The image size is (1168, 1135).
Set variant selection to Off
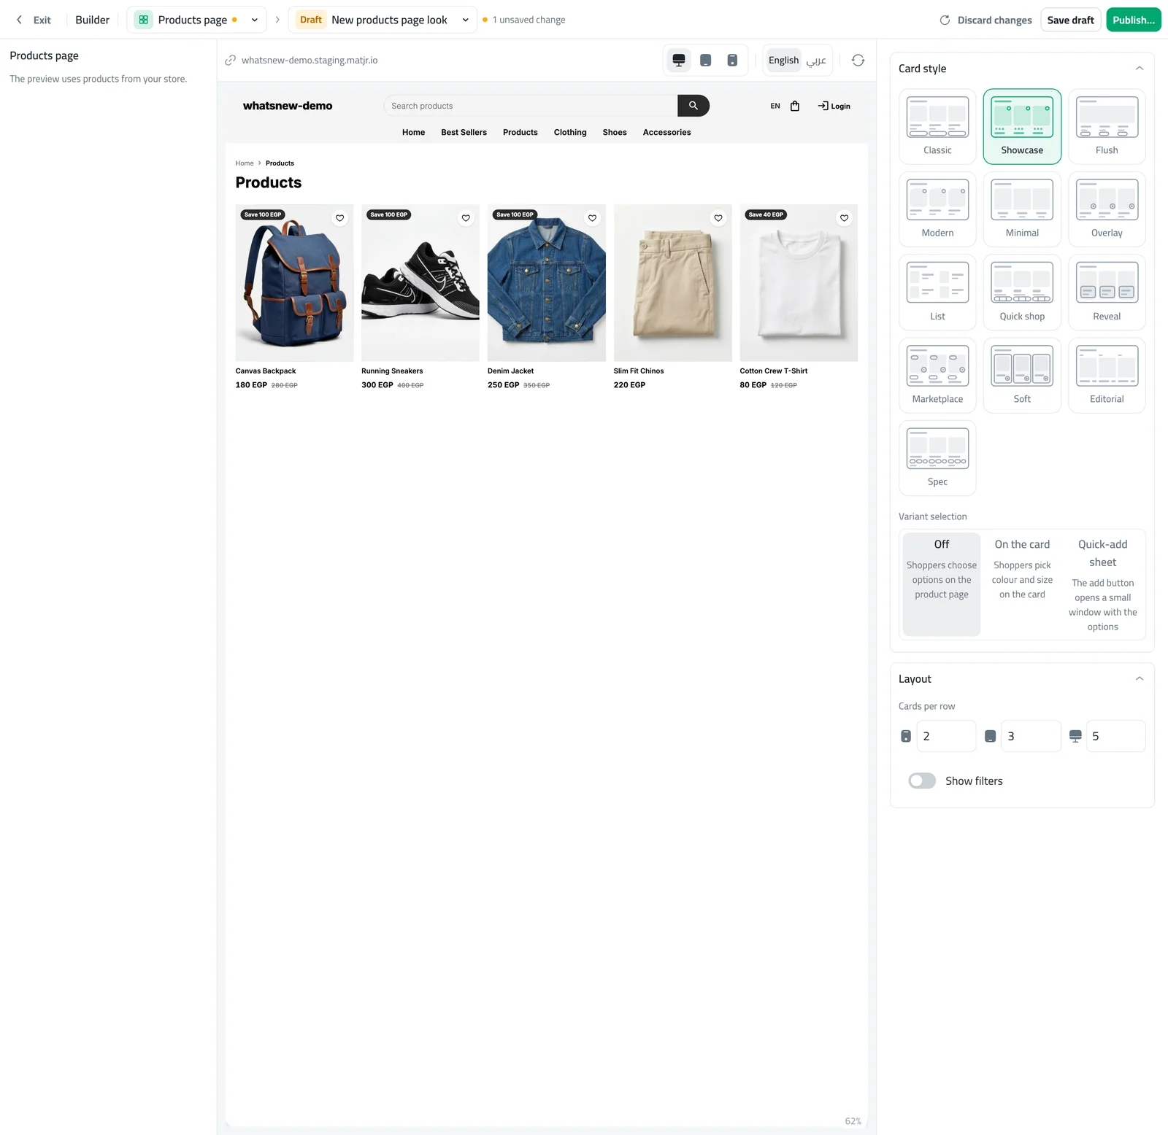point(942,584)
